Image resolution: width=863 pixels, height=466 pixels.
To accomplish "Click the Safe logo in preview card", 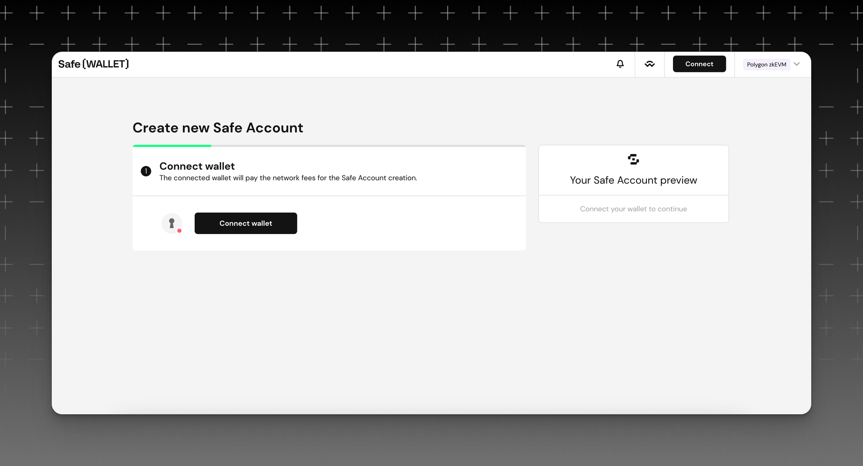I will tap(633, 159).
